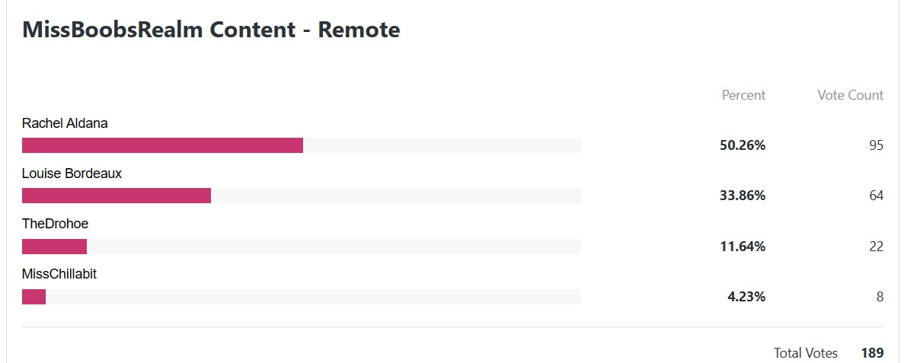Click Rachel Aldana's pink progress bar
907x363 pixels.
coord(162,145)
